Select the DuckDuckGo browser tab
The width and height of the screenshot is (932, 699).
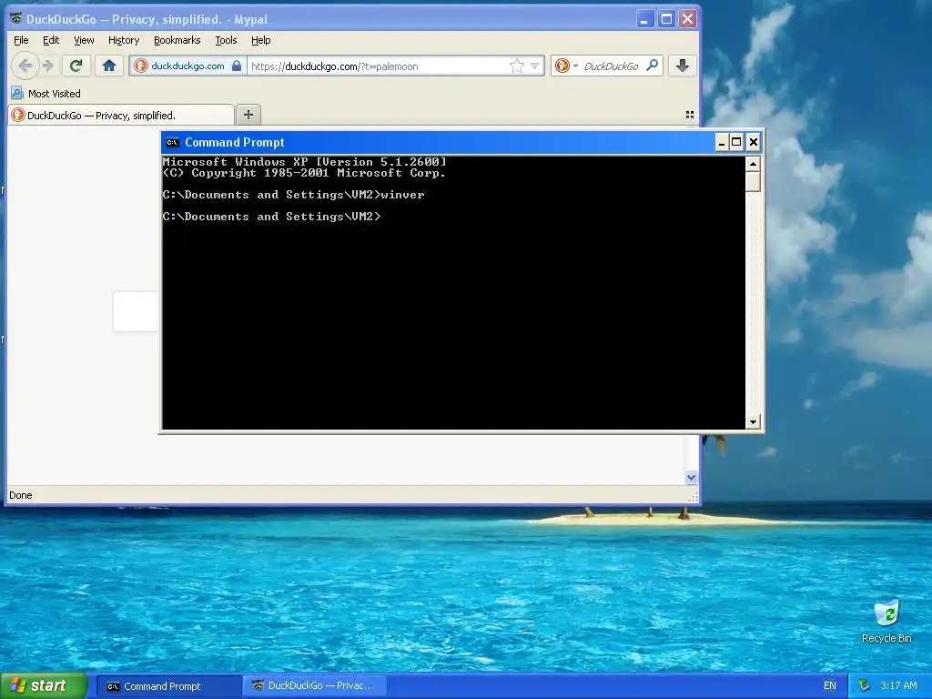pos(121,116)
